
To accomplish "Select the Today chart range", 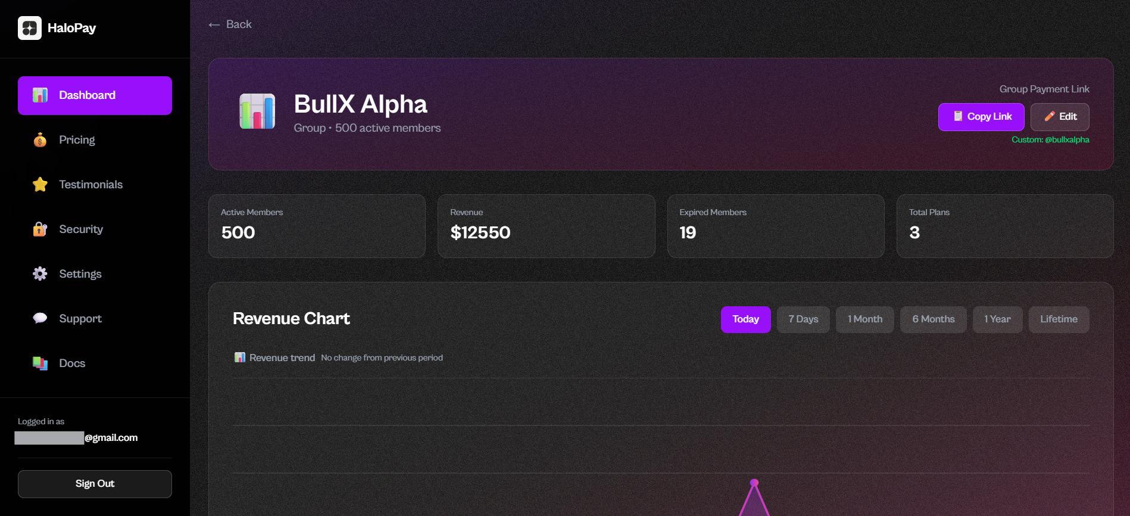I will tap(745, 319).
